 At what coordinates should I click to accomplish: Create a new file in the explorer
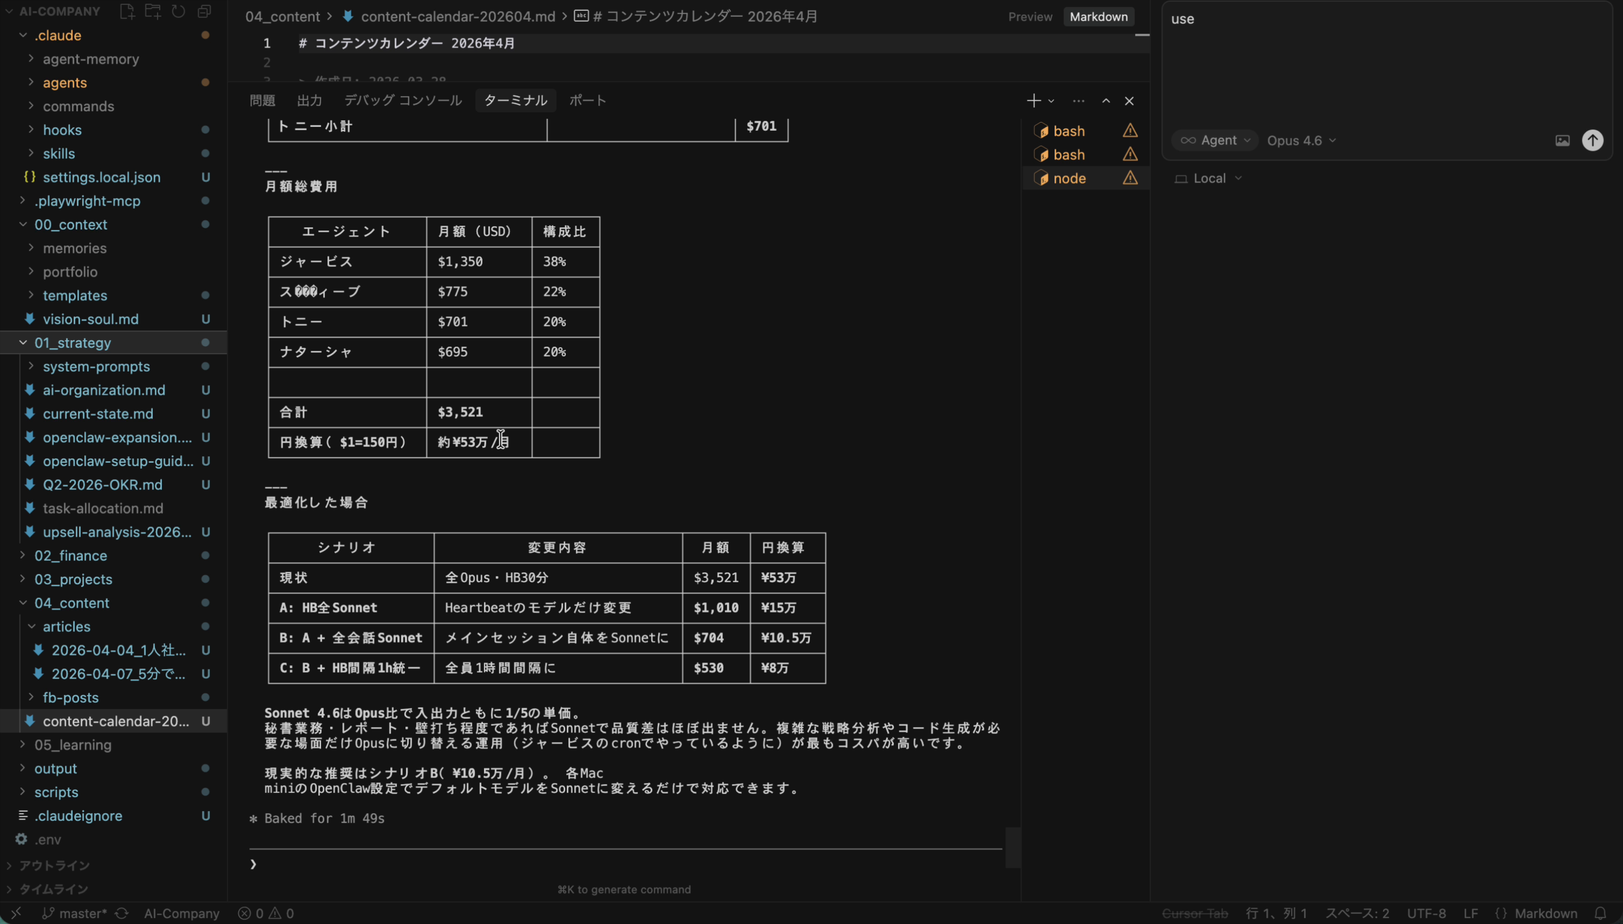coord(127,11)
